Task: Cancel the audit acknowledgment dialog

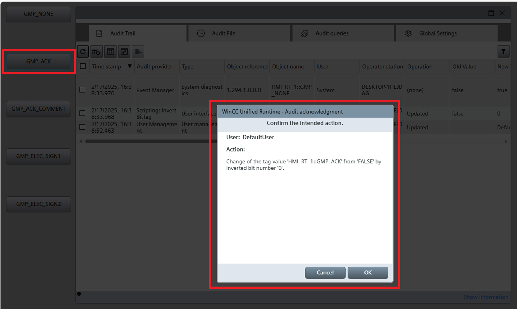Action: click(x=325, y=273)
